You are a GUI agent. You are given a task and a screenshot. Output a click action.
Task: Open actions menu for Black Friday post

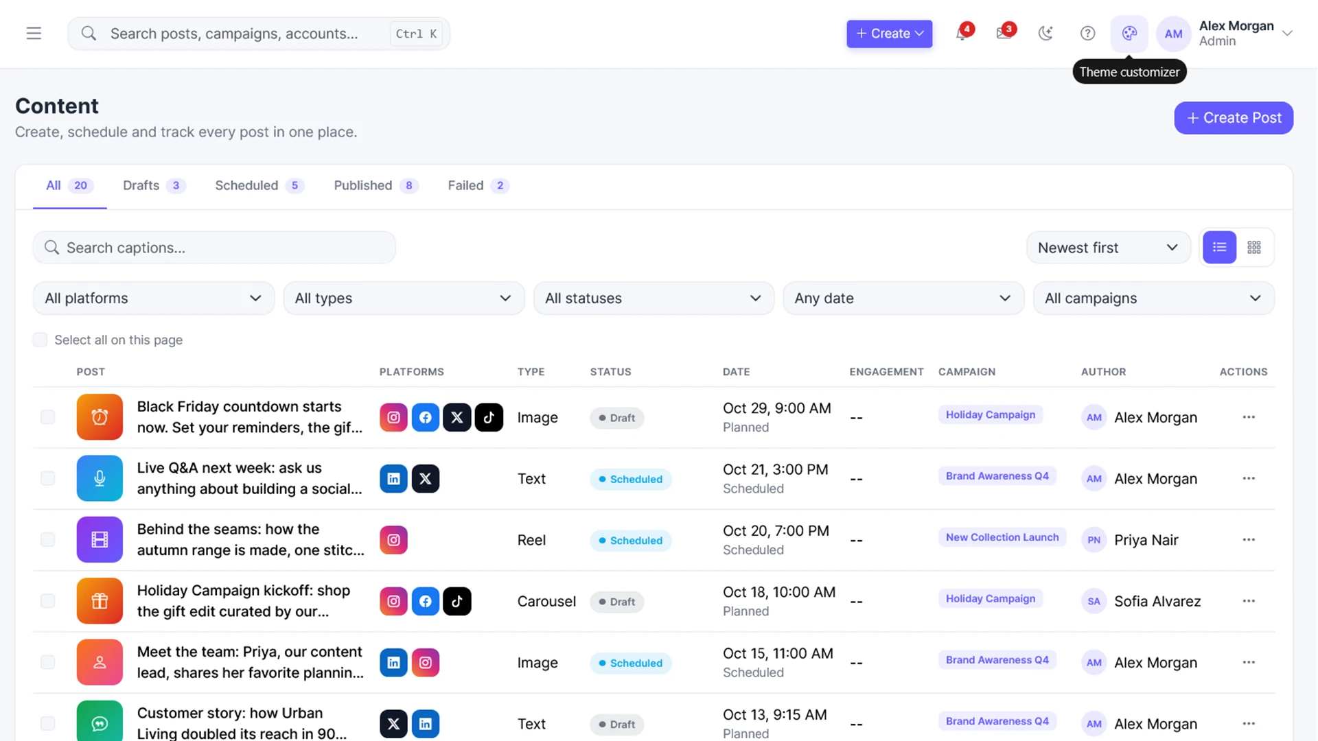1249,417
